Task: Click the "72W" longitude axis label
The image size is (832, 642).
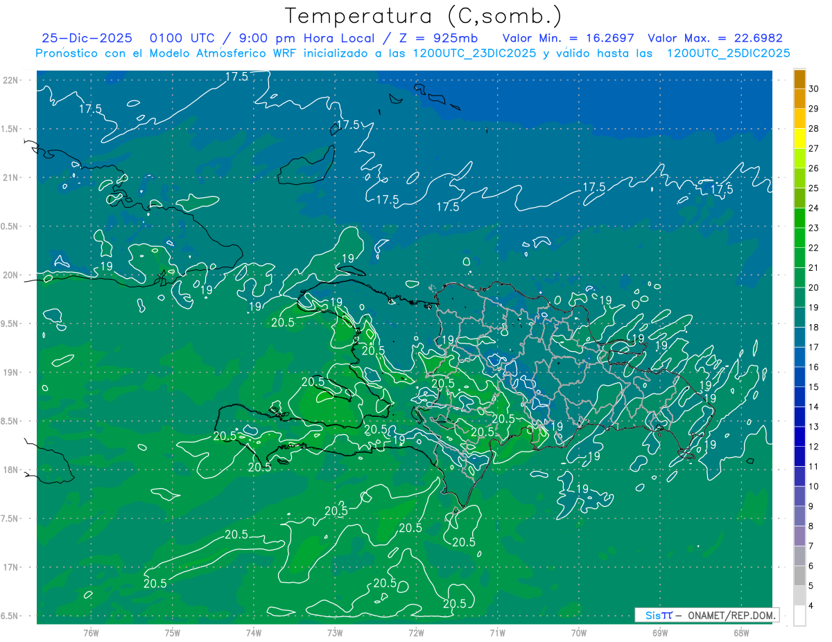Action: [416, 633]
